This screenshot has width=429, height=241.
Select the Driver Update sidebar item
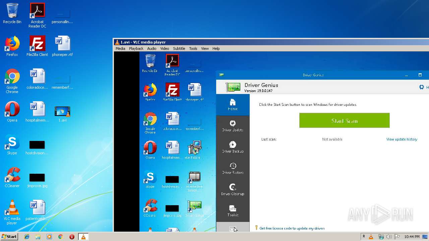[233, 126]
